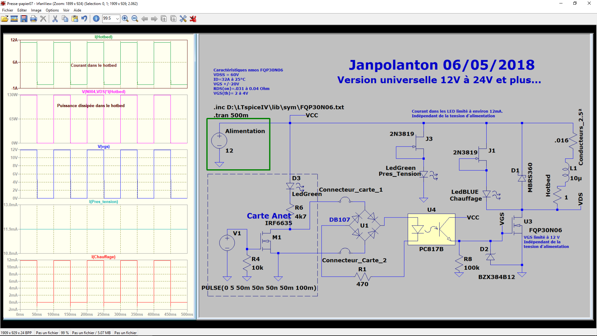Expand the zoom percentage dropdown
597x336 pixels.
point(117,19)
